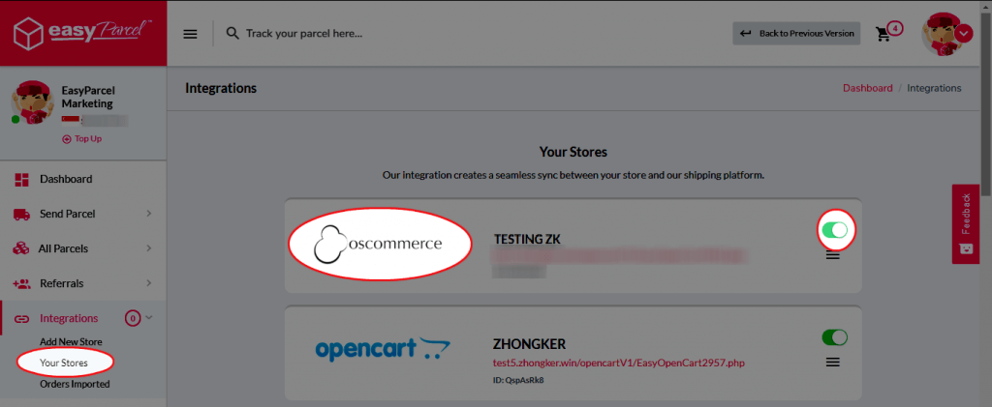The image size is (992, 407).
Task: Click the search magnifier icon
Action: tap(232, 34)
